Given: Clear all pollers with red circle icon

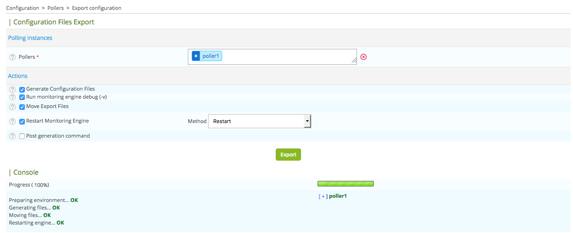Looking at the screenshot, I should click(364, 57).
